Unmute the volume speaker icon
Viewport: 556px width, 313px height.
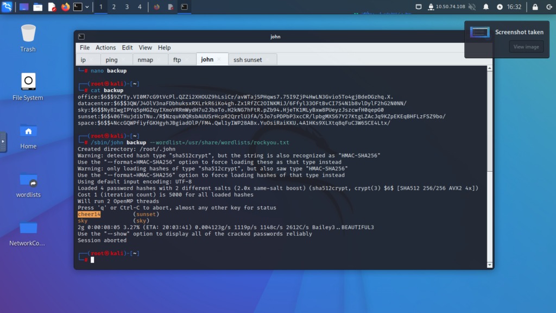[x=471, y=7]
